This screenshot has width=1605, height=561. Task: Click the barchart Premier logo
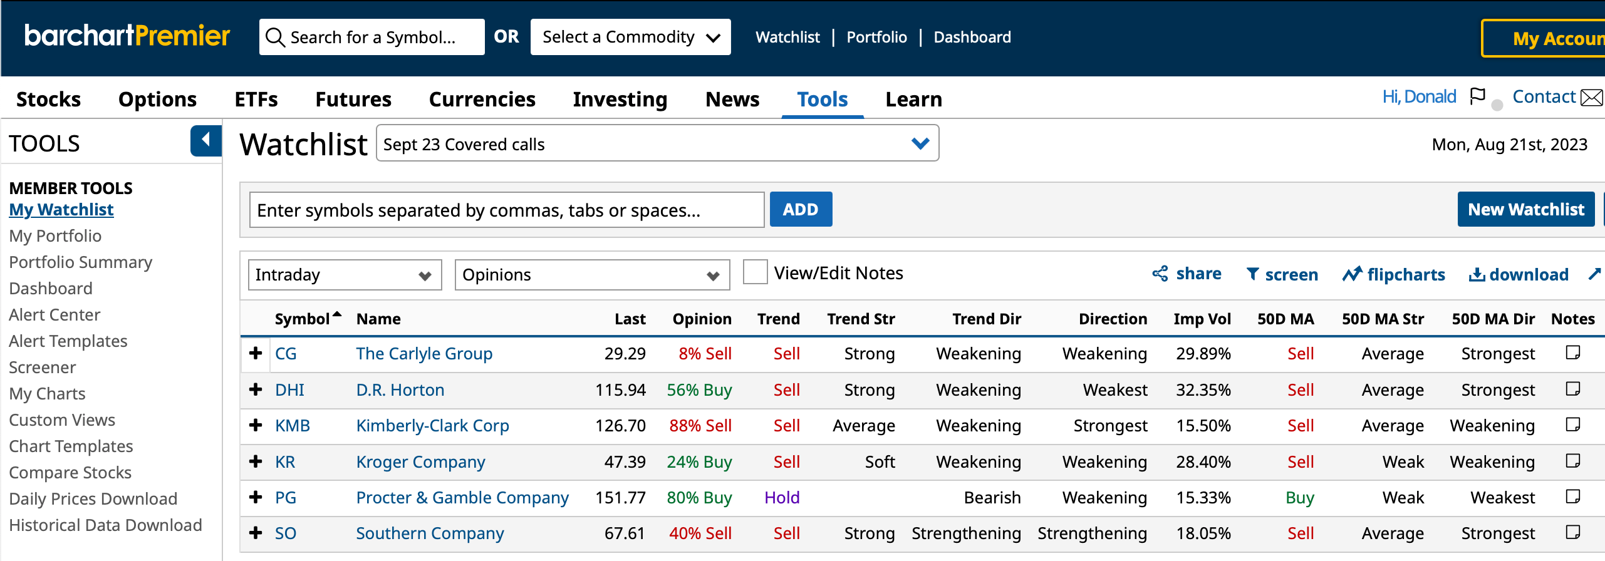pyautogui.click(x=127, y=36)
